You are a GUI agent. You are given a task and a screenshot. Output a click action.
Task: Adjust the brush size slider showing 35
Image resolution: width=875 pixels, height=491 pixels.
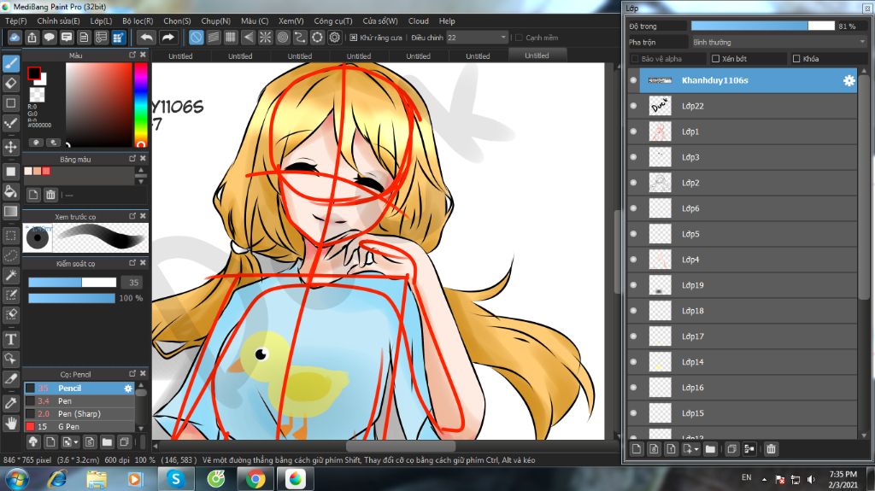click(72, 283)
